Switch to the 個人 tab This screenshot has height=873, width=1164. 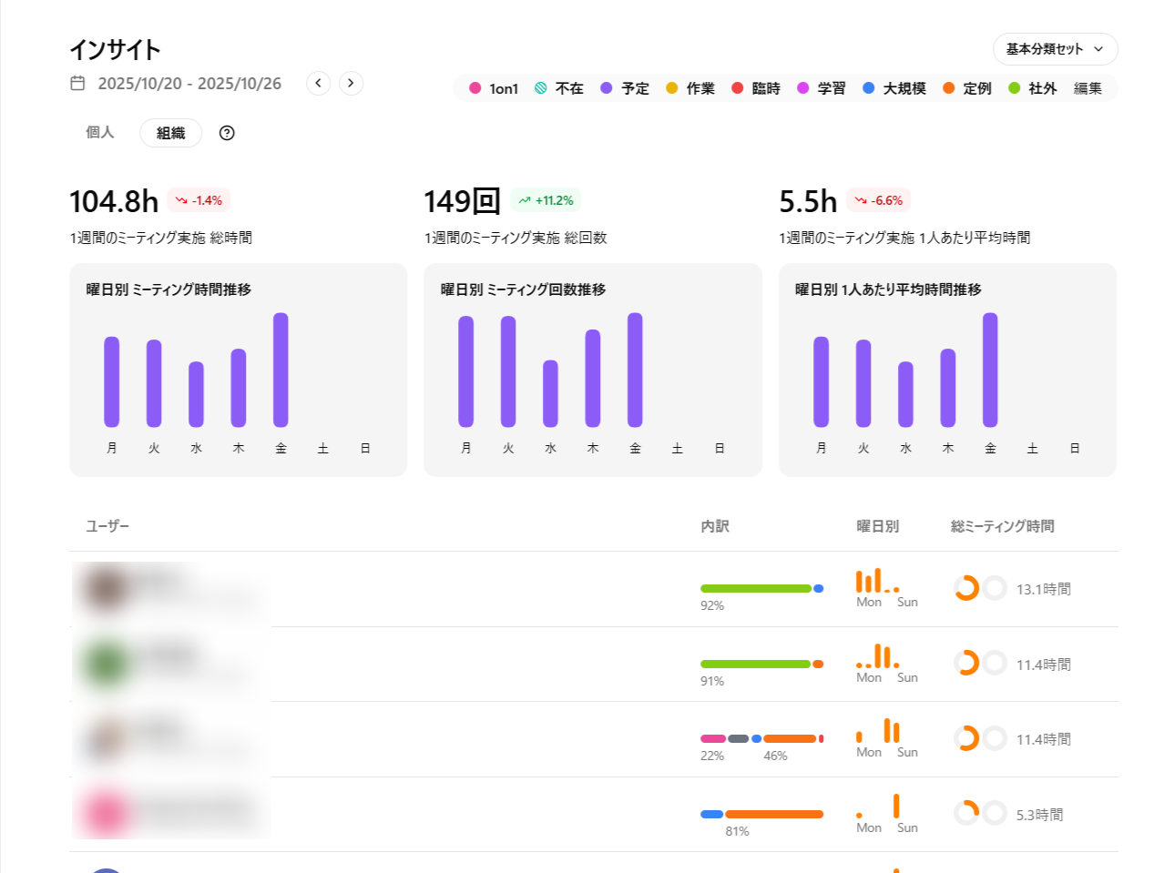click(100, 133)
